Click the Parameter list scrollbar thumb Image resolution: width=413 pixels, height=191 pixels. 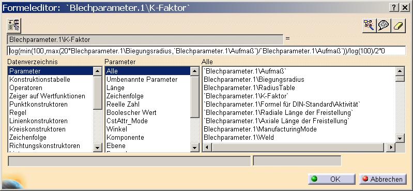195,97
